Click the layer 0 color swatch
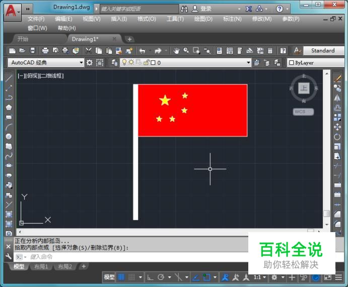Image resolution: width=348 pixels, height=287 pixels. tap(153, 63)
